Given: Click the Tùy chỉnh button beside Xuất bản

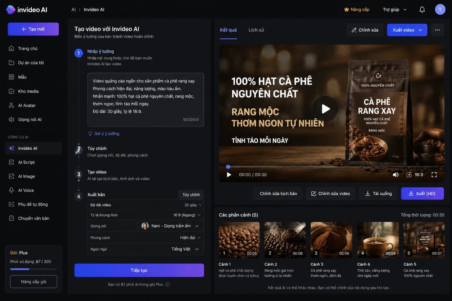Looking at the screenshot, I should point(191,194).
